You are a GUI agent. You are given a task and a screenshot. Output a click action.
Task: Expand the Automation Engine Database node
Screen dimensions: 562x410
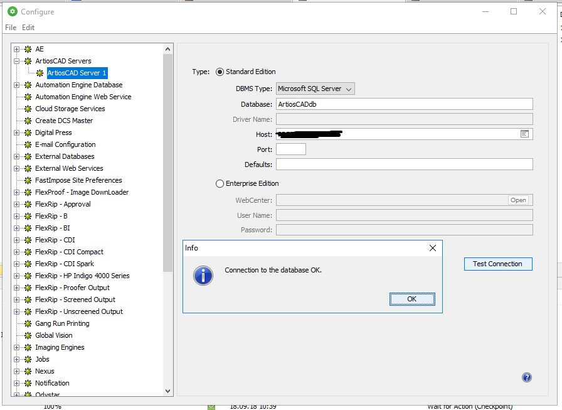pos(16,85)
